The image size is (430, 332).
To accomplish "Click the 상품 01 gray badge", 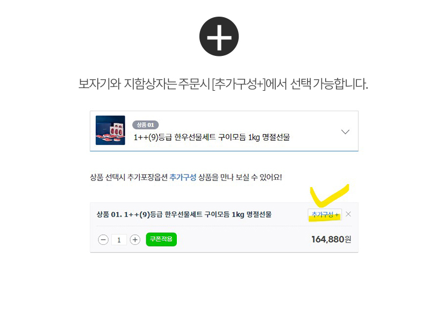I will pos(145,125).
